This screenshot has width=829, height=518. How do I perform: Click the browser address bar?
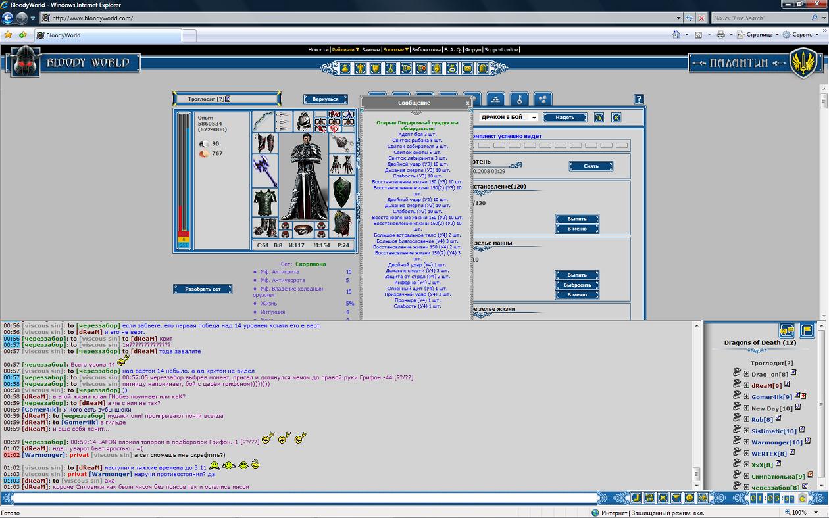360,18
